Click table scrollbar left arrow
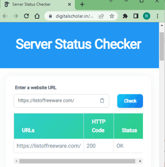The image size is (165, 167). pyautogui.click(x=16, y=161)
